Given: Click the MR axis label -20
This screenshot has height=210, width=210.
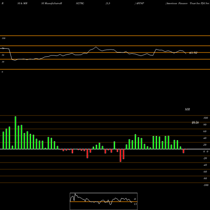Looking at the screenshot, I should pyautogui.click(x=205, y=158).
